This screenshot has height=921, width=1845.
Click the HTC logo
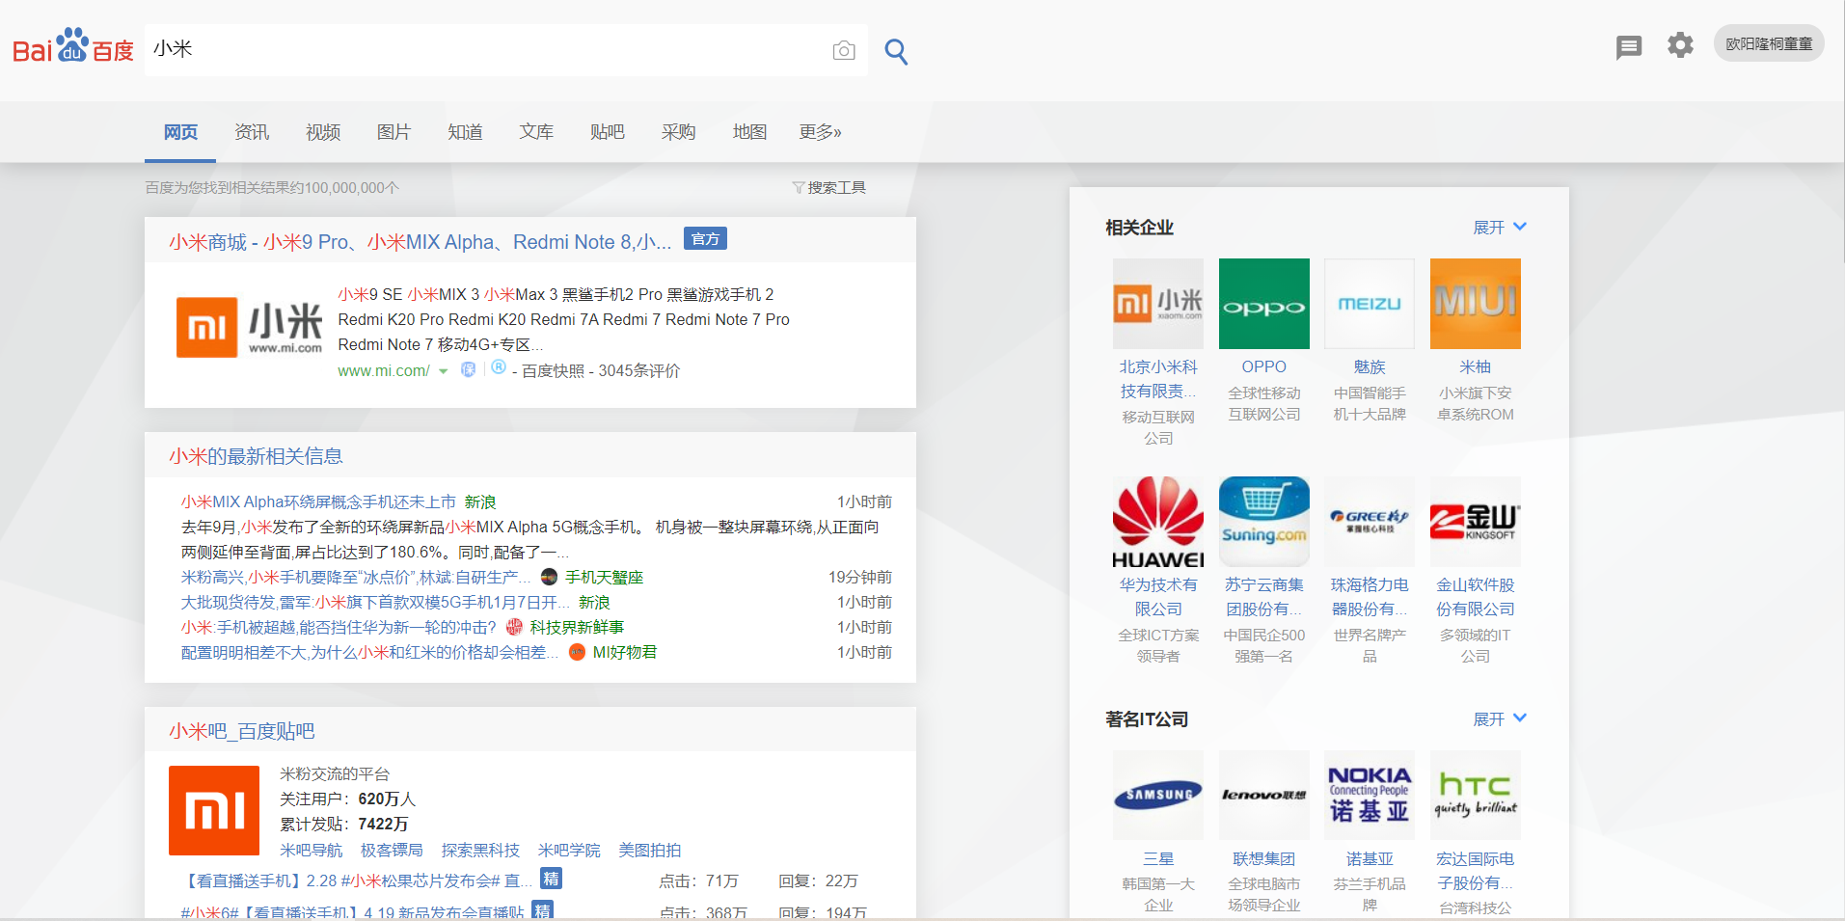pyautogui.click(x=1476, y=796)
